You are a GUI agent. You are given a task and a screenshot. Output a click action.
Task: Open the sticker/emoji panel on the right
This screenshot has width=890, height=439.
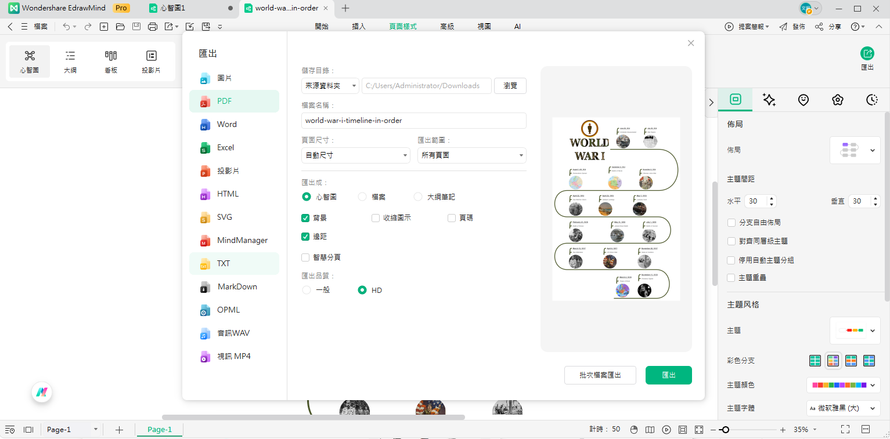tap(803, 100)
